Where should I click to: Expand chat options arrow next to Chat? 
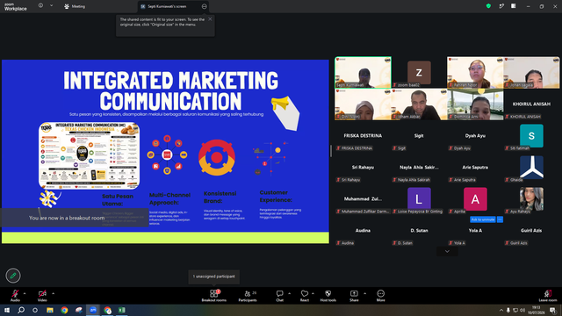pyautogui.click(x=289, y=293)
